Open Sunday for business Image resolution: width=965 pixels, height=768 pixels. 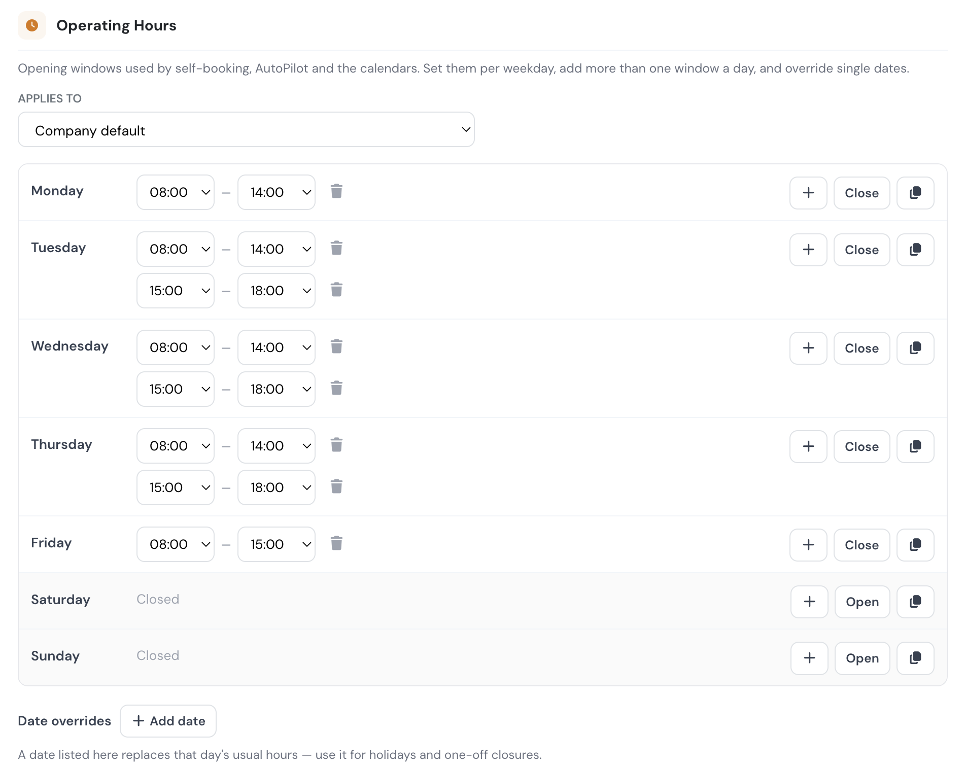coord(862,658)
